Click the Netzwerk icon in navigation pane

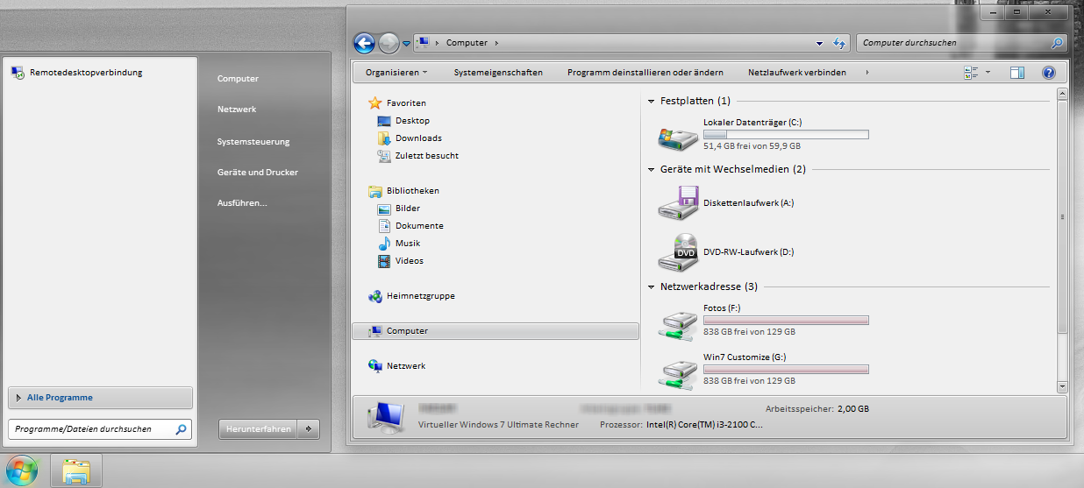point(375,366)
